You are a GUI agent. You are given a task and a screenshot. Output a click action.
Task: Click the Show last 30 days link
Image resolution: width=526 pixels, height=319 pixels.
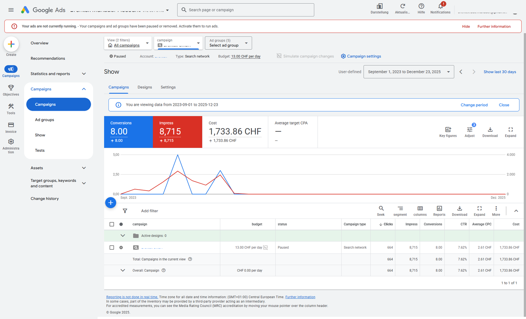coord(499,72)
